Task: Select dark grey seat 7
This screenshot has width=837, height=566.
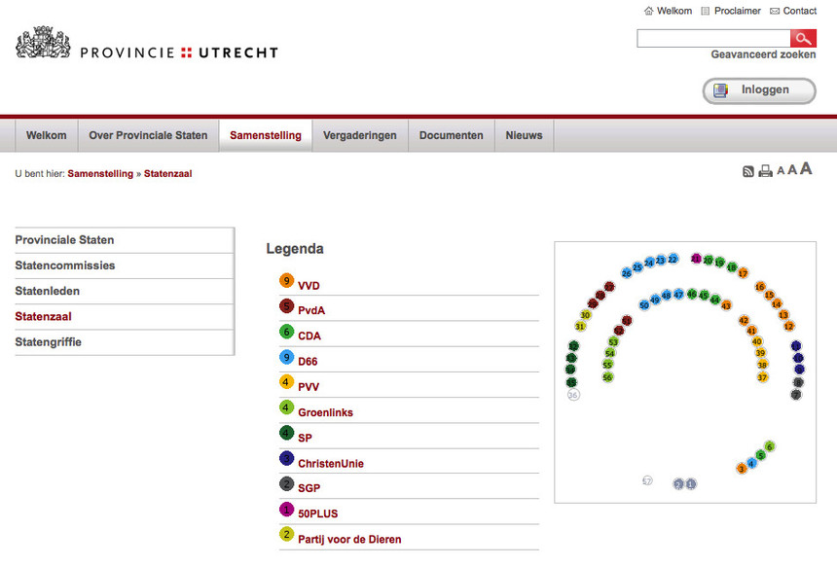Action: coord(796,395)
